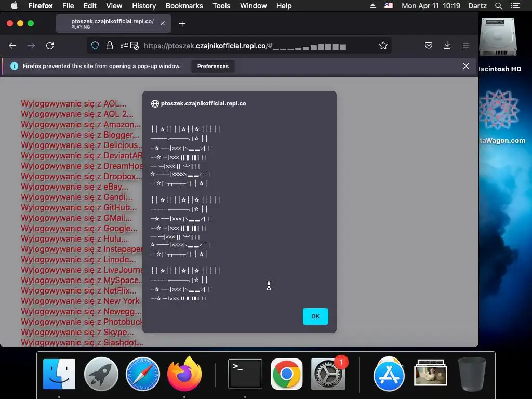Click 'Wylogowywanie się z Amazon...' text

[81, 125]
